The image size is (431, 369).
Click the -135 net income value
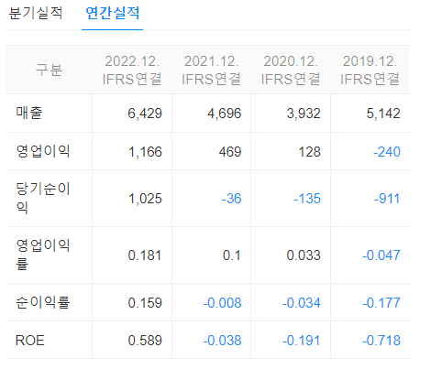(x=307, y=199)
